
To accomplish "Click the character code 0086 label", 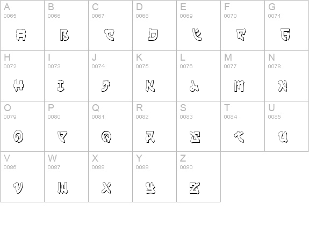I will pyautogui.click(x=10, y=167).
